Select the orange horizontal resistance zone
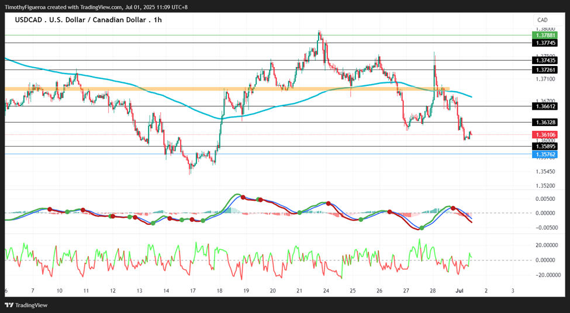570x313 pixels. click(227, 89)
